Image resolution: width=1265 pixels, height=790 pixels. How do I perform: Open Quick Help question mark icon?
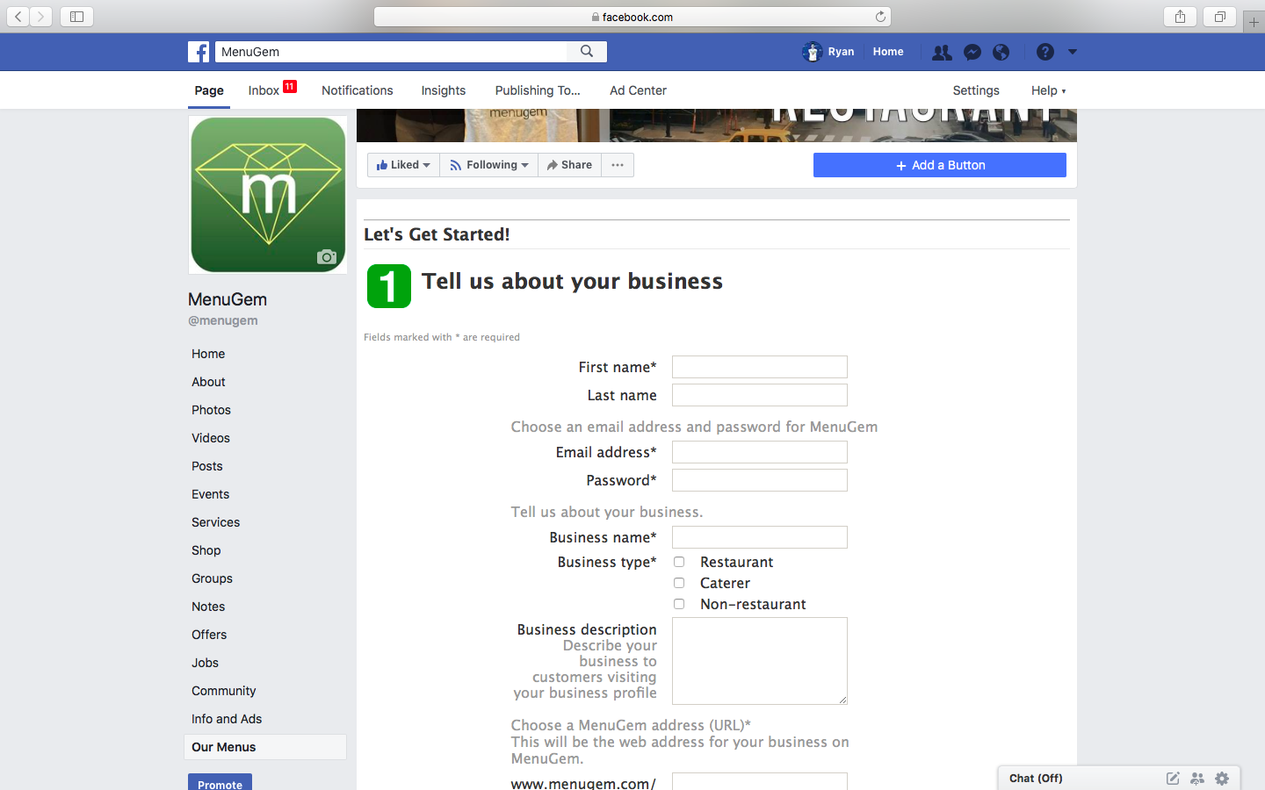pos(1045,52)
